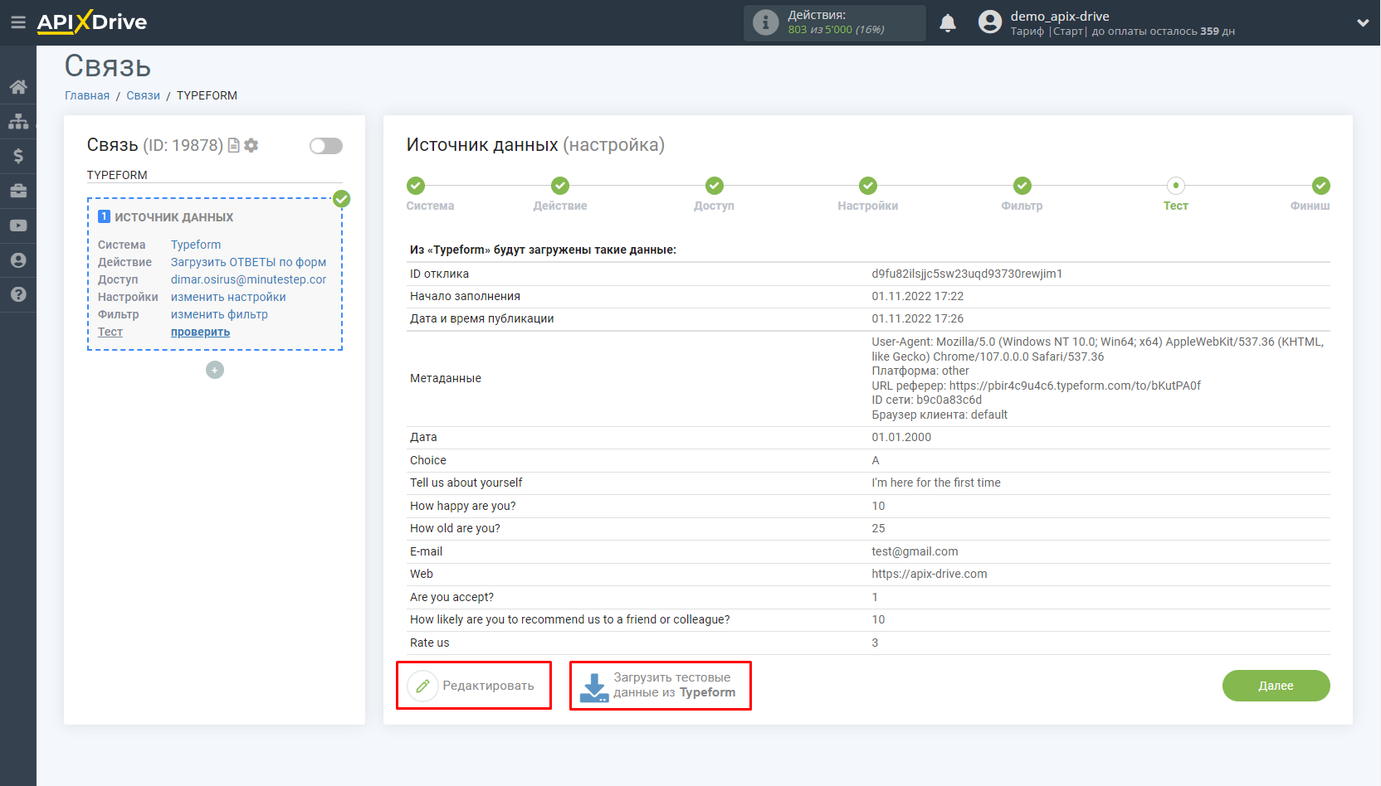Click the 'How old are you?' row label
This screenshot has height=786, width=1381.
(455, 528)
